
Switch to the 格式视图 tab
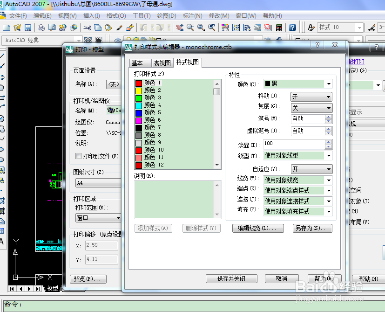188,62
